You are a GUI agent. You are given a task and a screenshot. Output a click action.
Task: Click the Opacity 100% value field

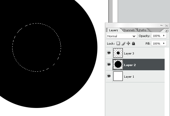pyautogui.click(x=157, y=36)
